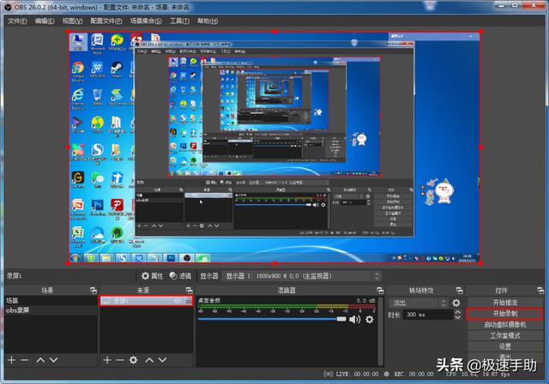The width and height of the screenshot is (549, 384).
Task: Click the 开始录制 button
Action: pyautogui.click(x=504, y=314)
